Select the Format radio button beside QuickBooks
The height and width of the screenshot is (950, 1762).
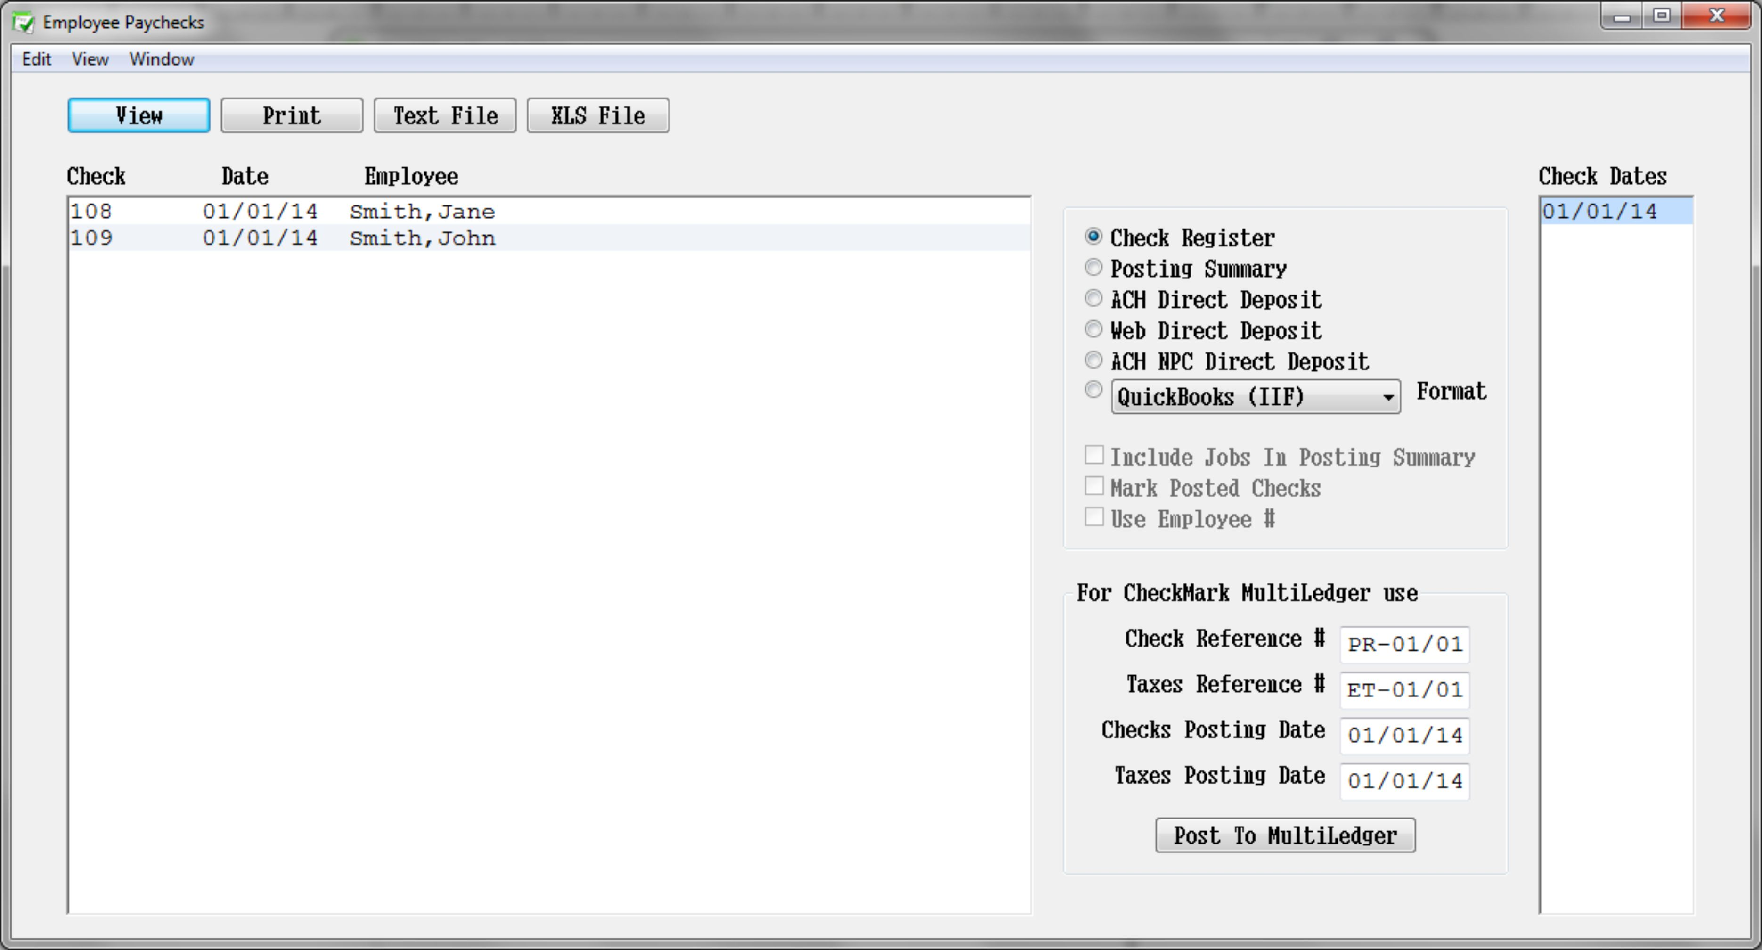1093,390
